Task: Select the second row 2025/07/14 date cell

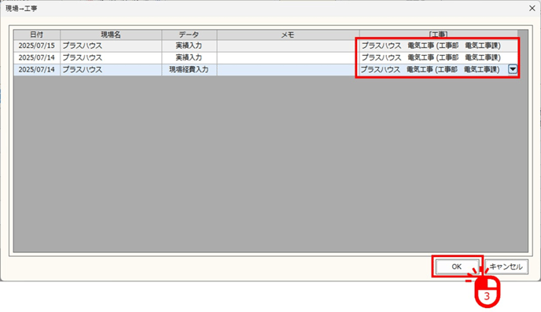Action: click(x=37, y=57)
